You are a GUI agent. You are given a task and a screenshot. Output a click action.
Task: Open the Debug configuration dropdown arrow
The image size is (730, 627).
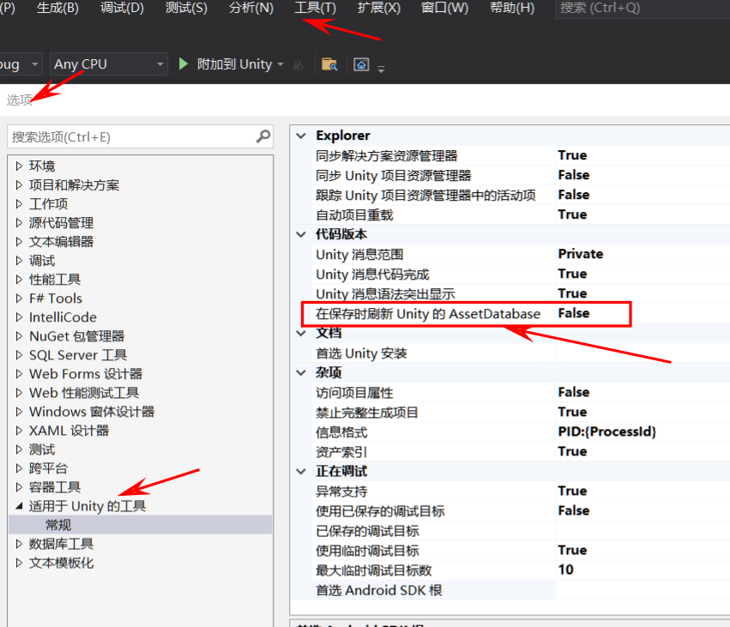coord(35,64)
